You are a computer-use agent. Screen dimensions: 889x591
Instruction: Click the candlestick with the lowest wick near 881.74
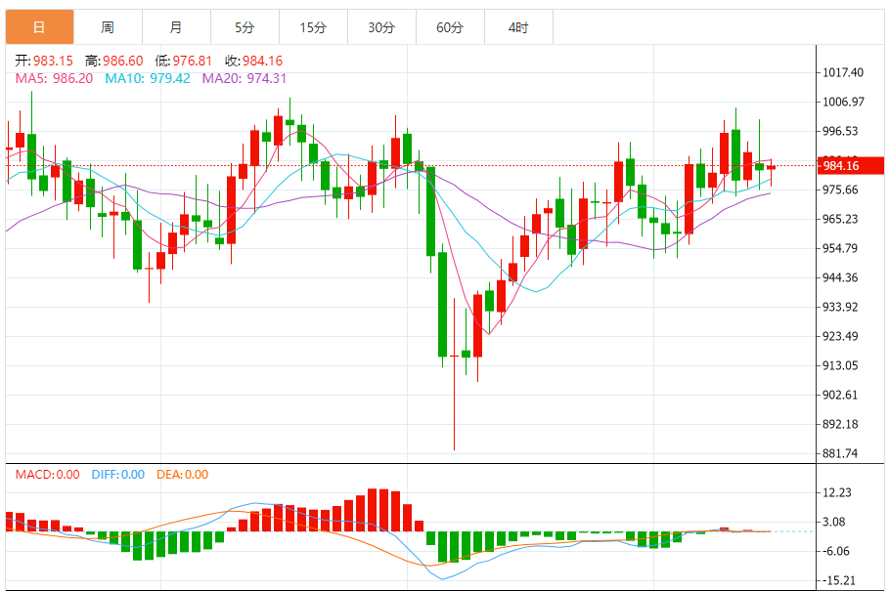(454, 374)
